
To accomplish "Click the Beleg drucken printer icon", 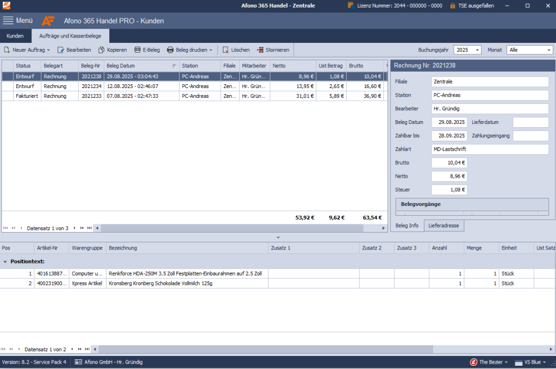I will click(170, 50).
